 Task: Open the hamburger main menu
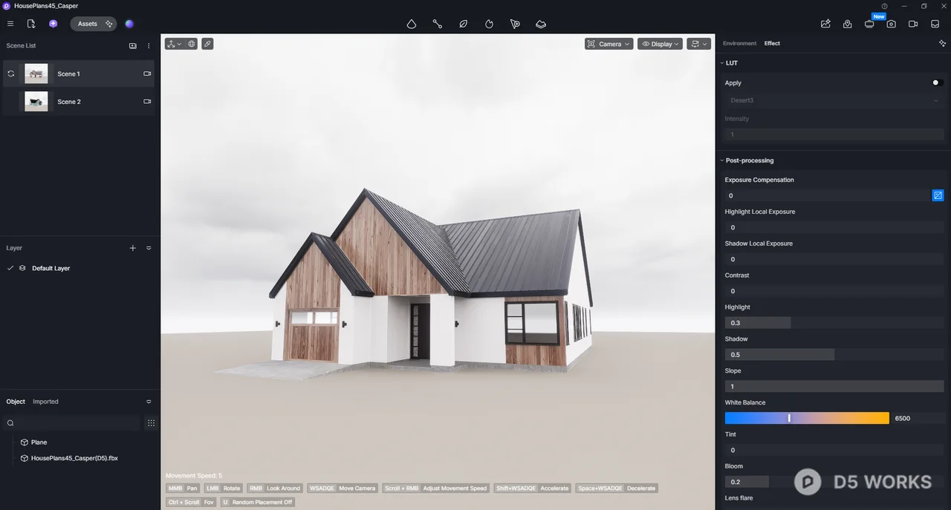(x=10, y=24)
